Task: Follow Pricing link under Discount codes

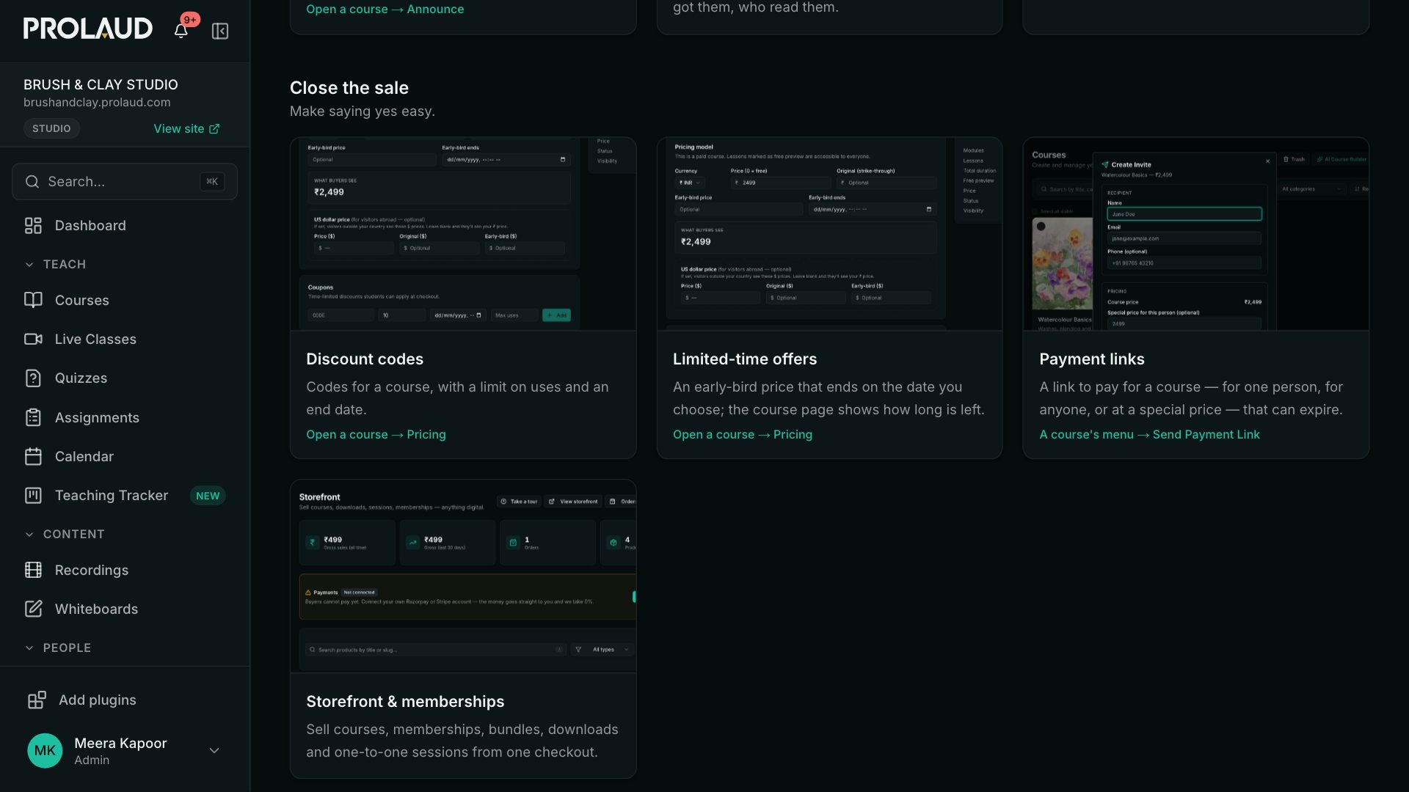Action: coord(376,434)
